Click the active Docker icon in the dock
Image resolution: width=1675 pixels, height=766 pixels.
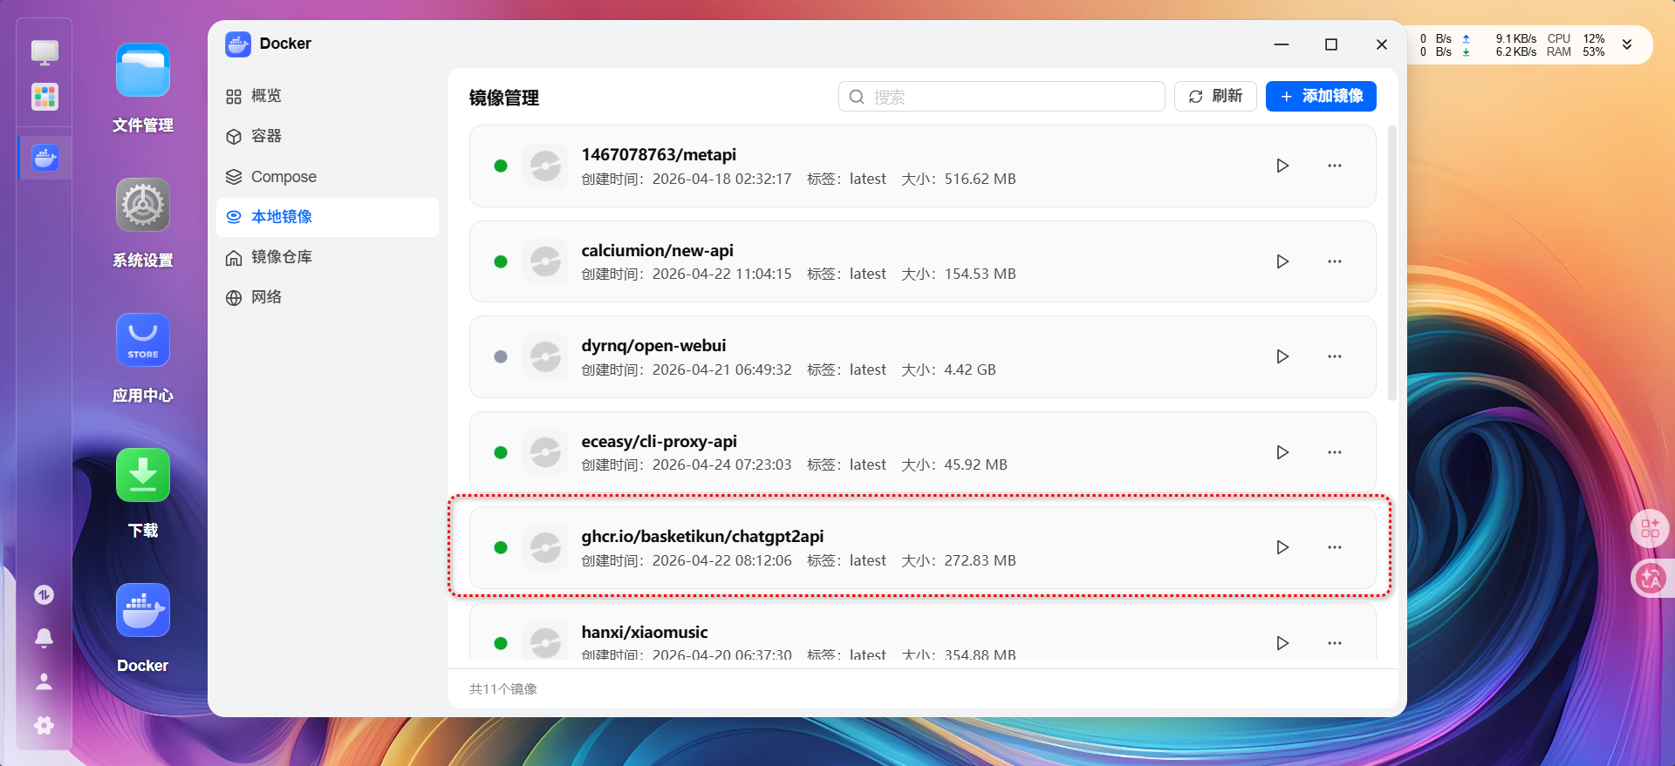44,158
